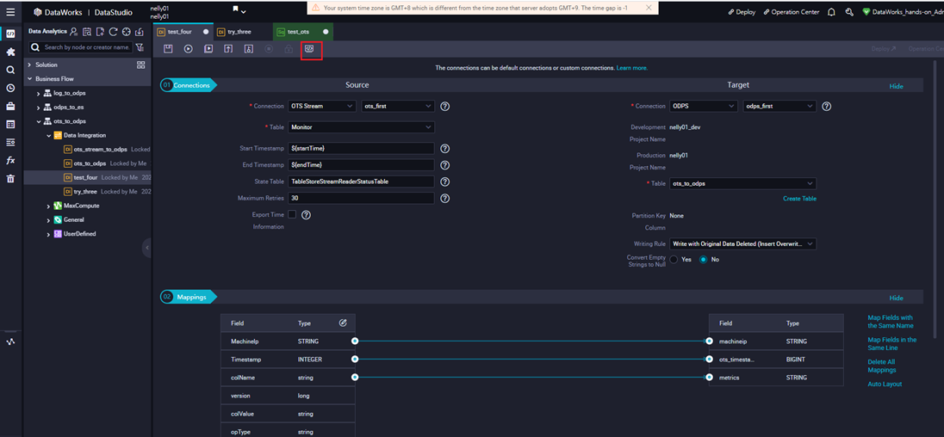Open the source Table dropdown showing Monitor
This screenshot has height=437, width=944.
point(361,127)
